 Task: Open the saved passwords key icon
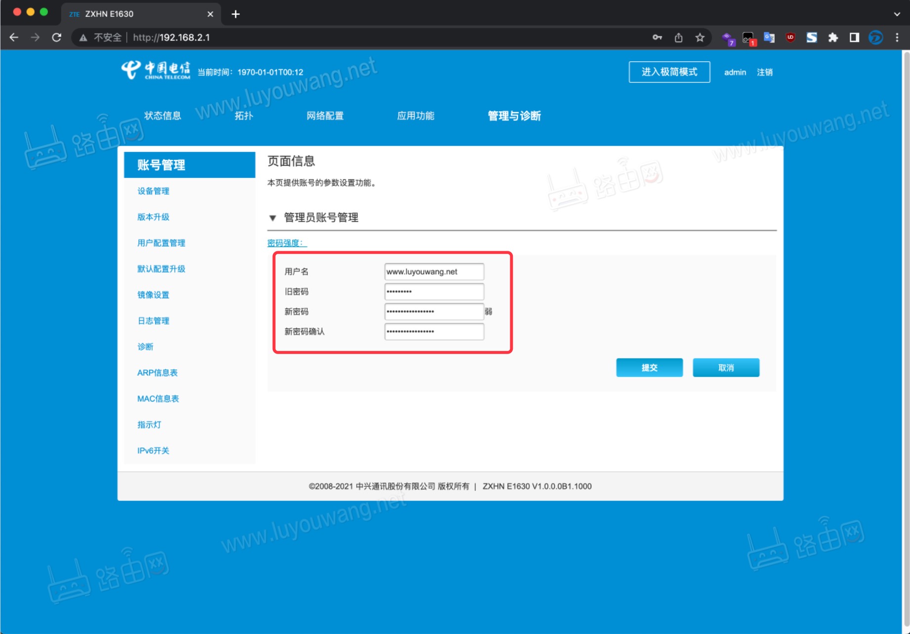[x=657, y=37]
